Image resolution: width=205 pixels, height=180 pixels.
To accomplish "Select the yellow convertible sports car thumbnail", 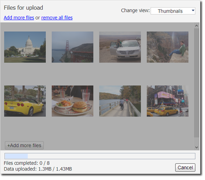I will (x=25, y=101).
